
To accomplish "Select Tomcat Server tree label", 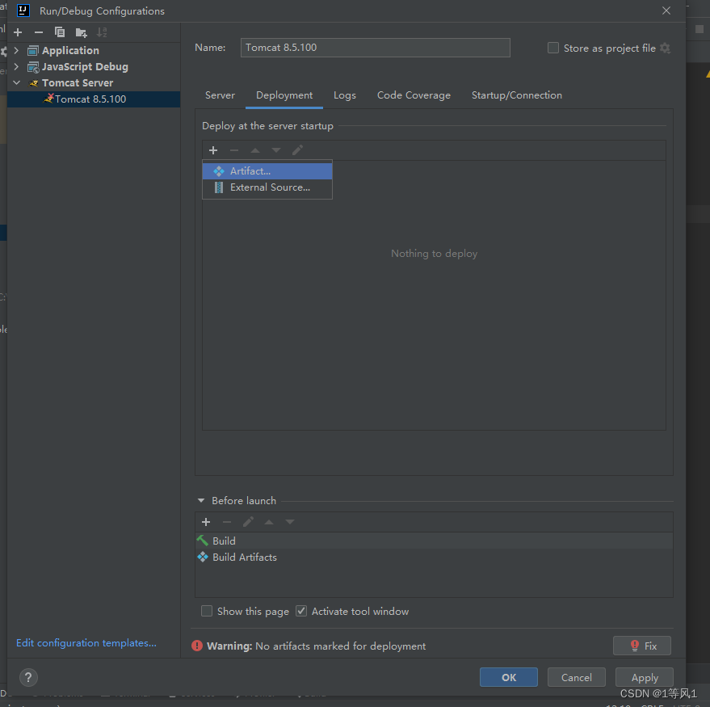I will coord(78,83).
